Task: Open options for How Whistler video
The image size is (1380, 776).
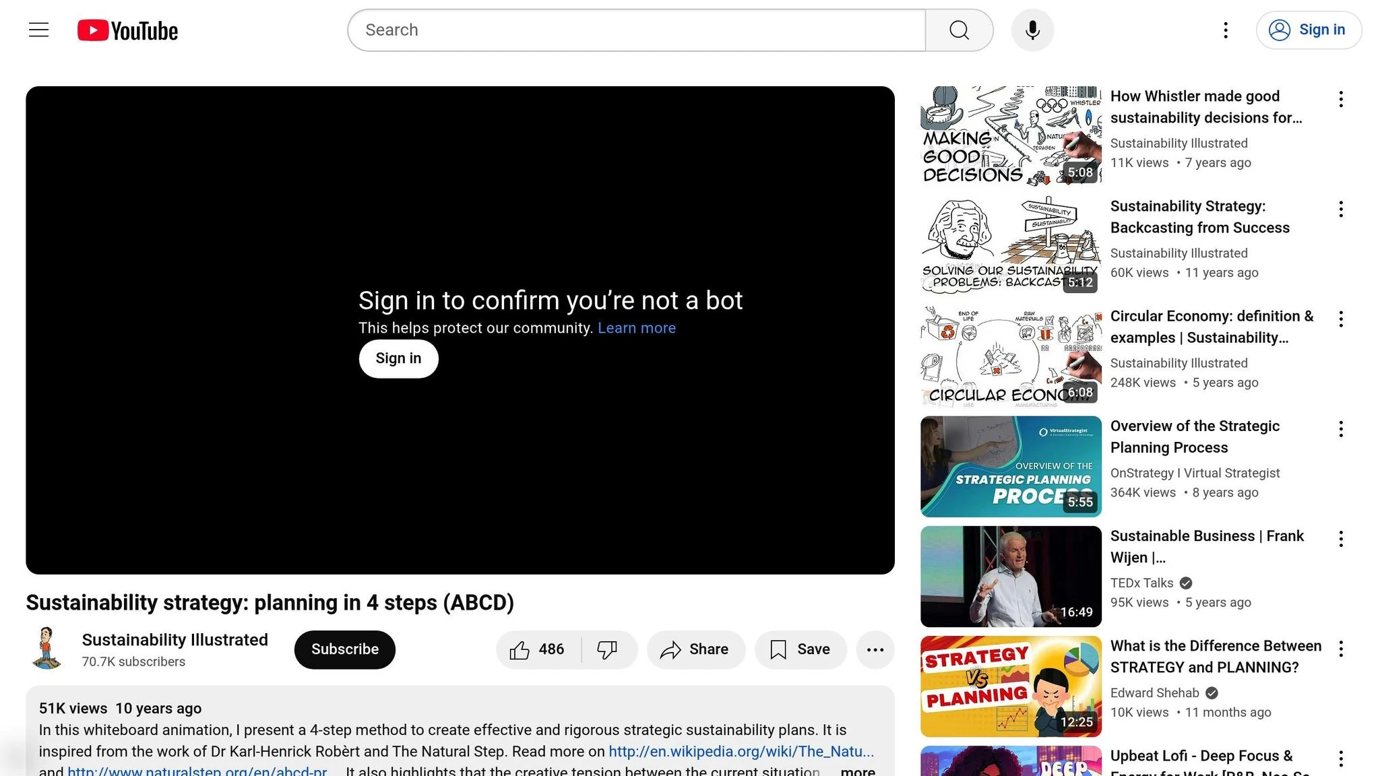Action: [1341, 99]
